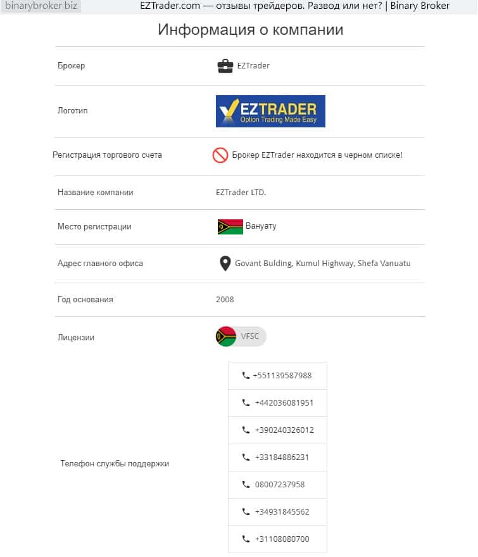
Task: Click the blacklist warning message text
Action: point(317,155)
